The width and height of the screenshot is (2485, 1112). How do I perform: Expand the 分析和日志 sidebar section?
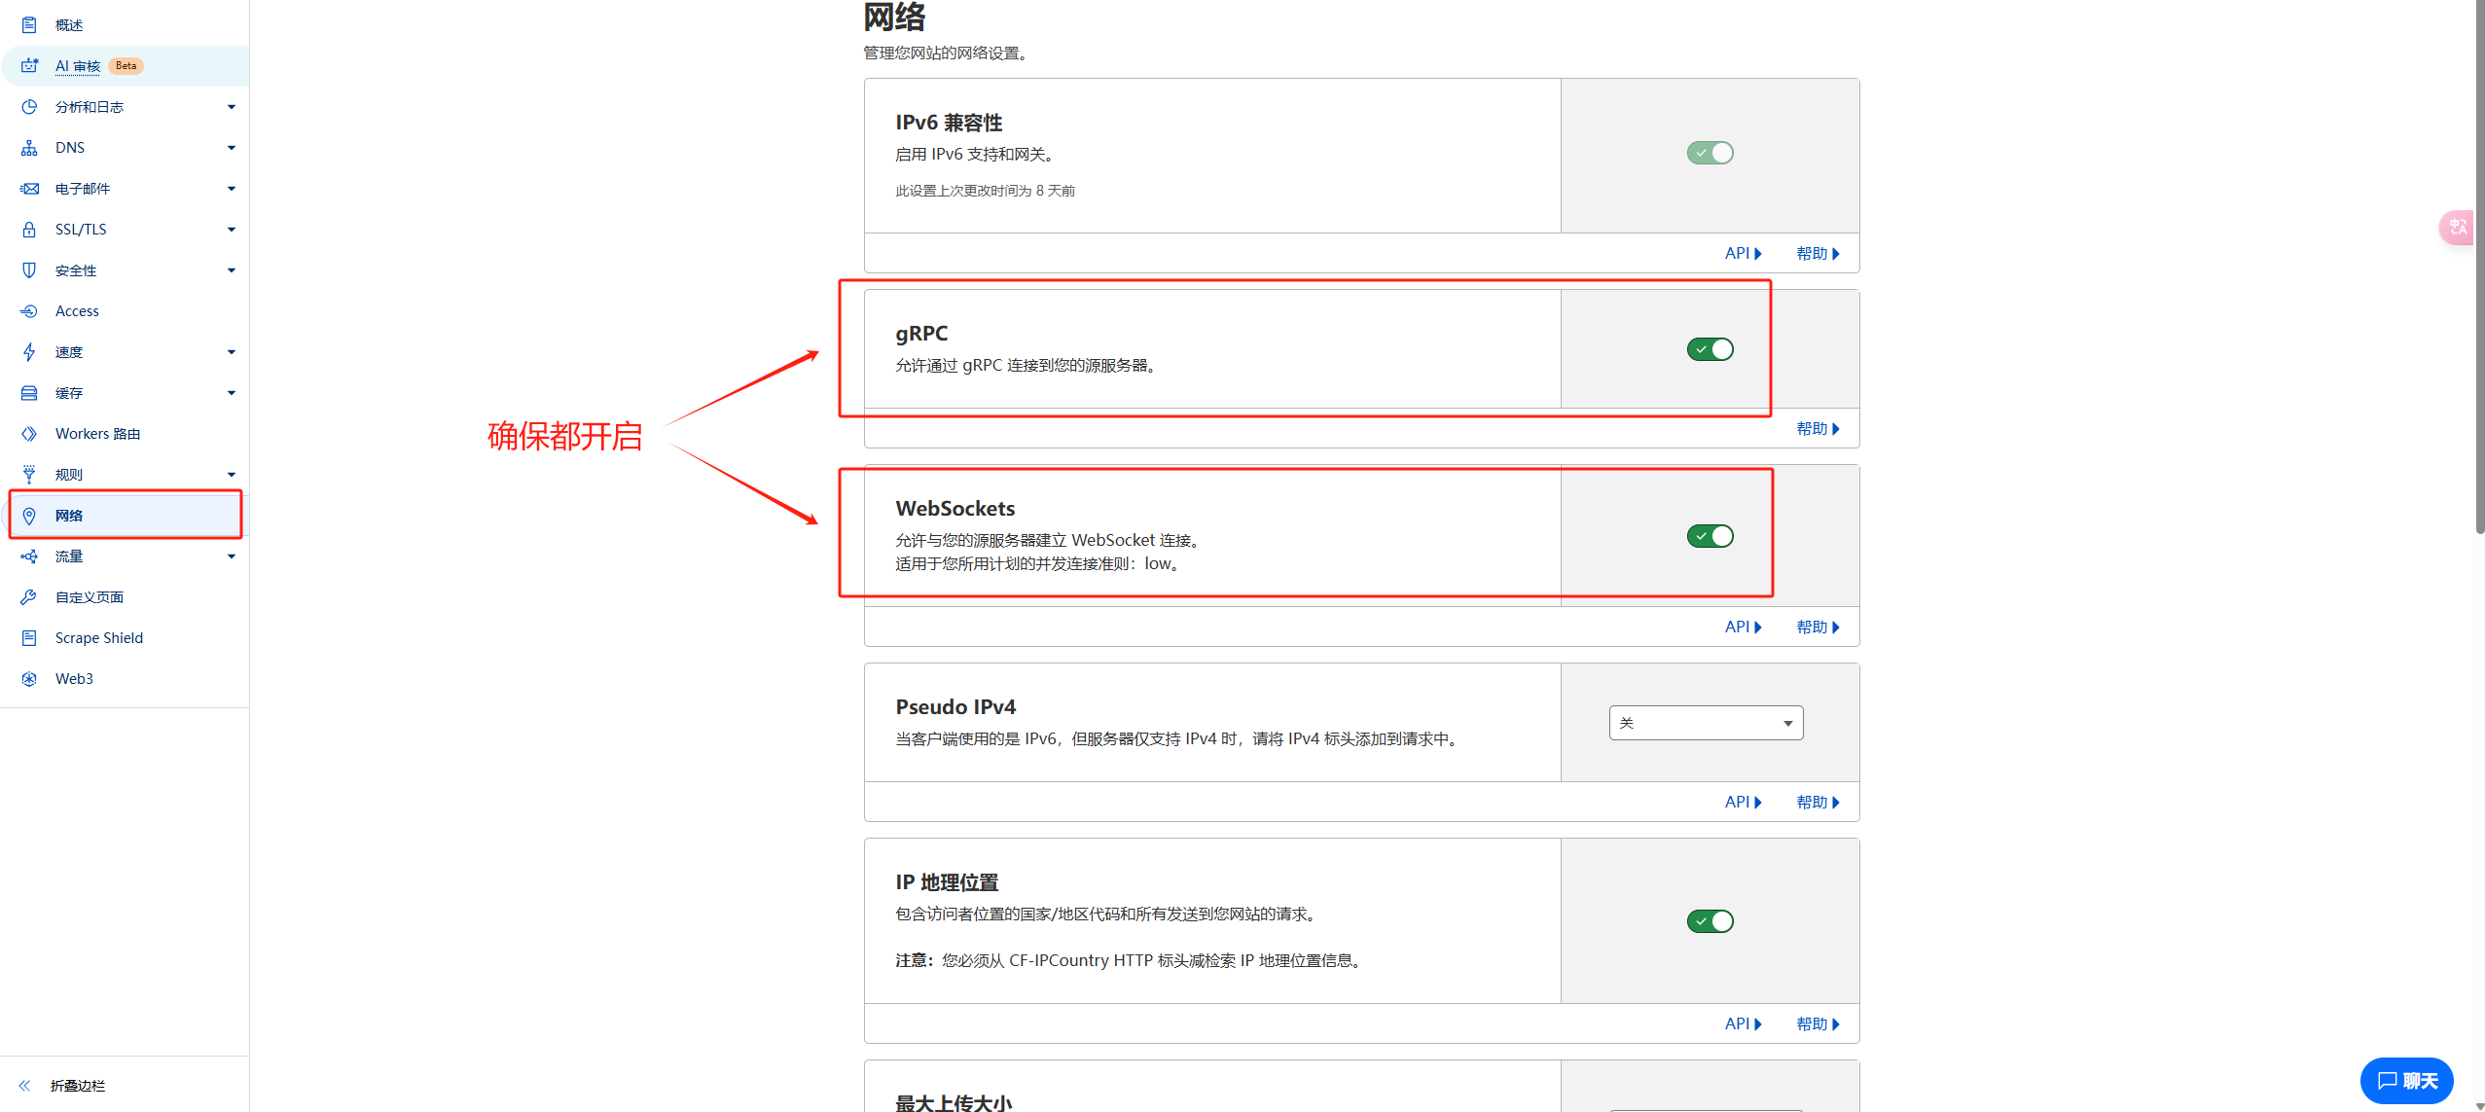coord(231,107)
